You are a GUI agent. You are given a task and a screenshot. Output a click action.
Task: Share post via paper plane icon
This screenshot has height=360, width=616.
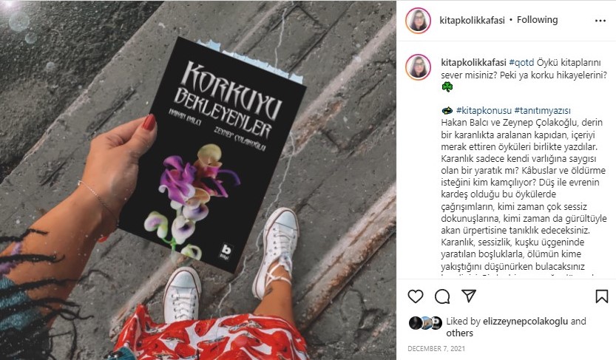(469, 296)
